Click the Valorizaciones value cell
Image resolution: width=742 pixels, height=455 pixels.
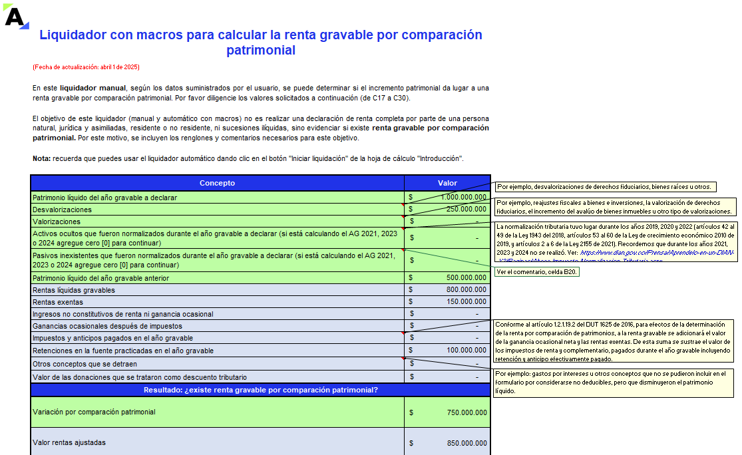[x=447, y=222]
